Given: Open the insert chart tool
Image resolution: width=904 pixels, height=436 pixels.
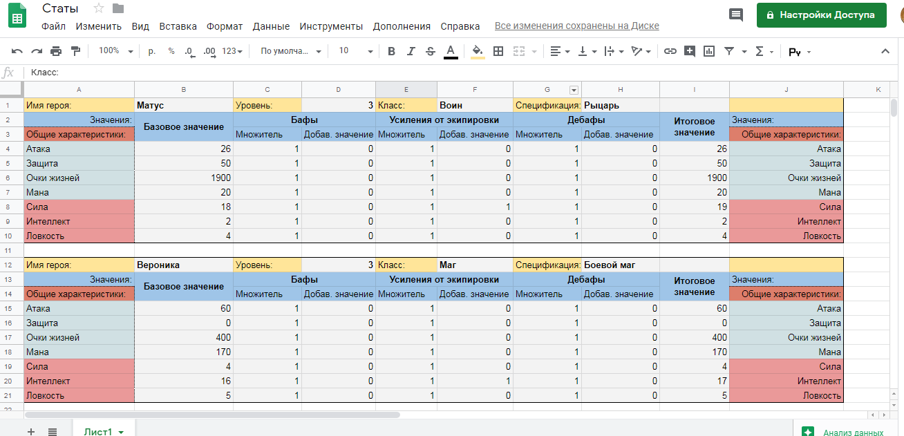Looking at the screenshot, I should (708, 51).
